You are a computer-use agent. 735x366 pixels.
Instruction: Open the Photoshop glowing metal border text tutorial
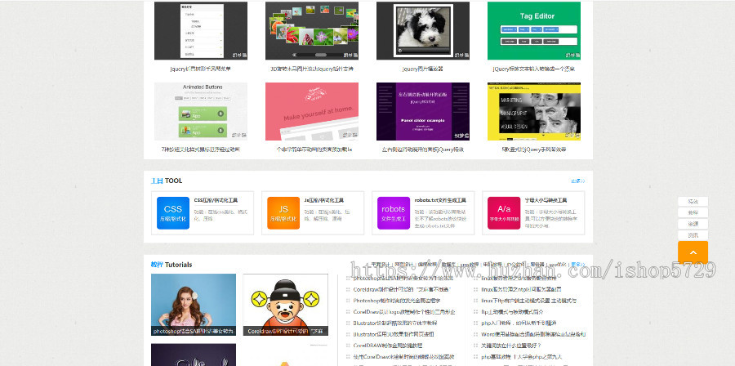(397, 301)
